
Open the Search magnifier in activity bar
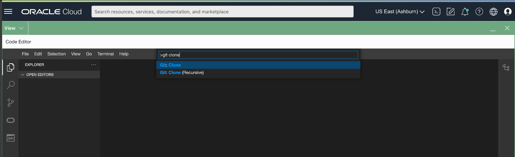tap(10, 85)
